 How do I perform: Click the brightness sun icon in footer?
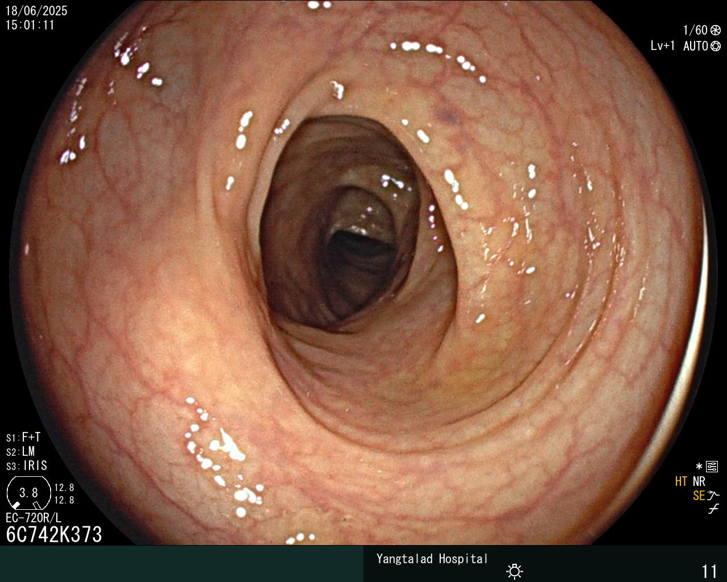(515, 571)
